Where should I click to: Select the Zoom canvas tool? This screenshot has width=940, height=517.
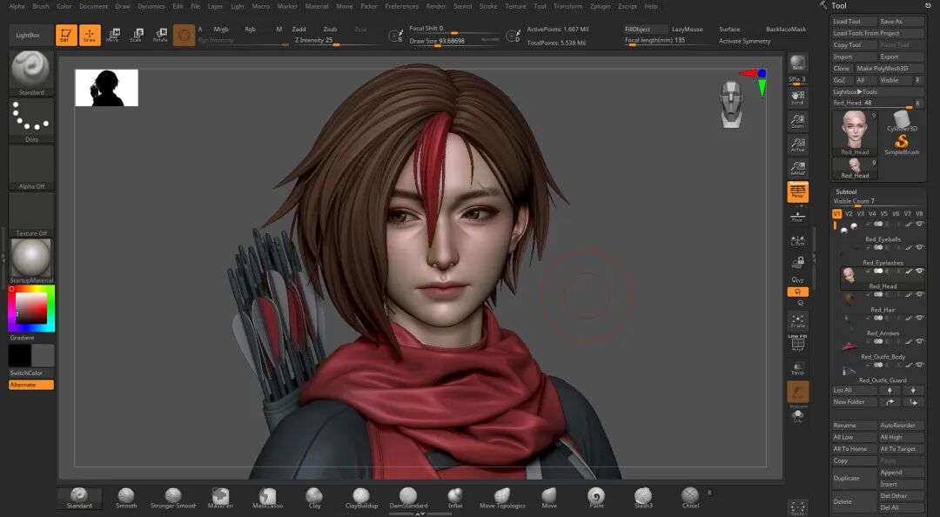coord(797,122)
